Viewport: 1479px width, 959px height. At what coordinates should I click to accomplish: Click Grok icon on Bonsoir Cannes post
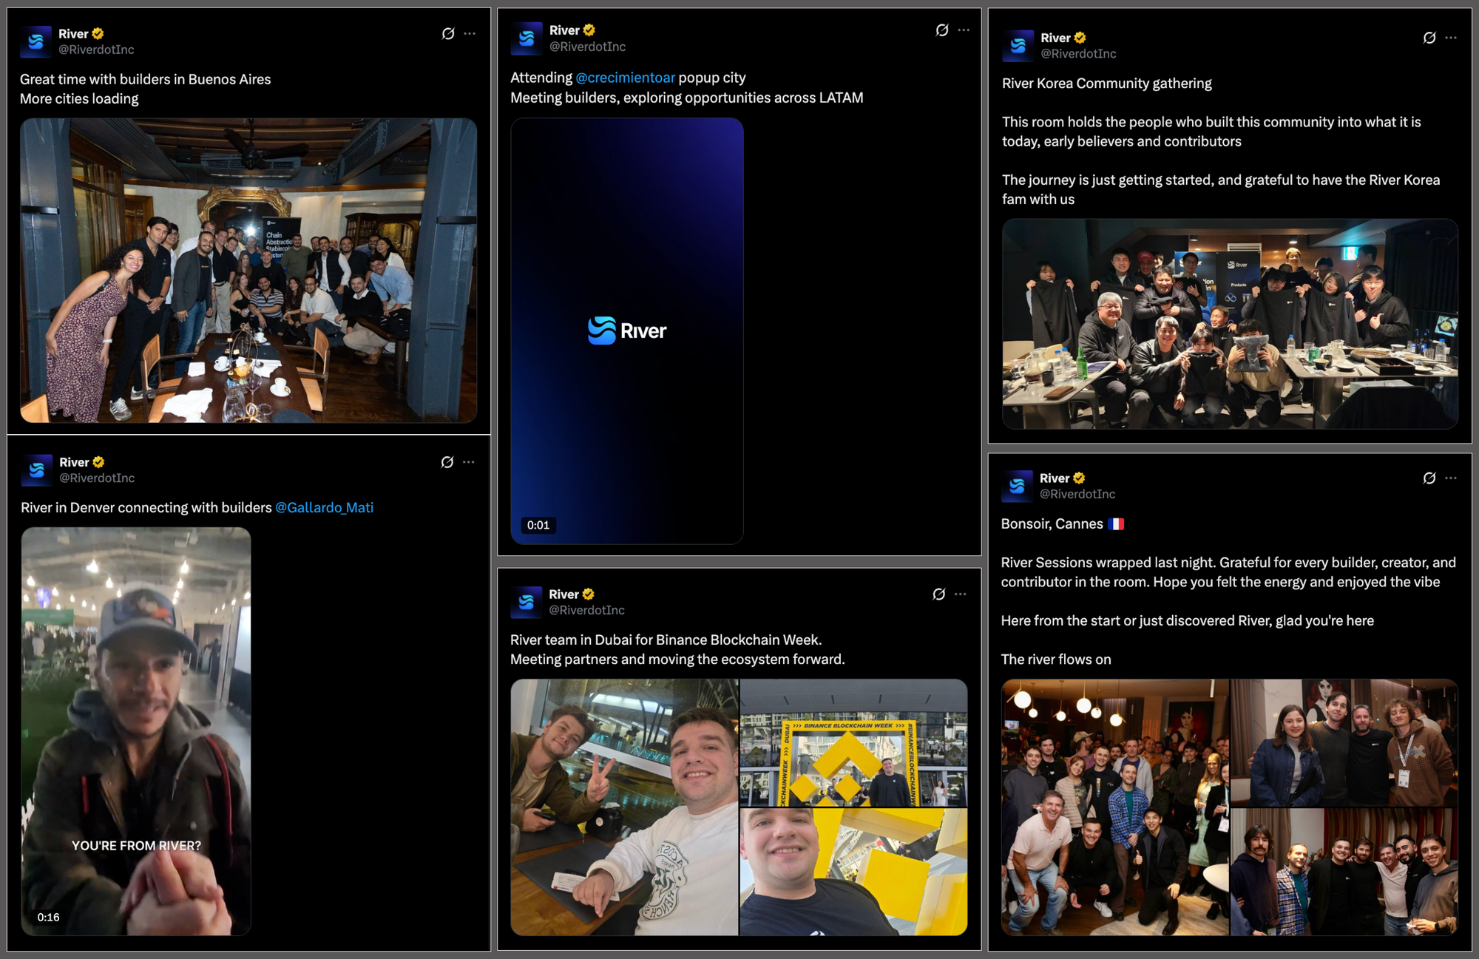(x=1429, y=478)
